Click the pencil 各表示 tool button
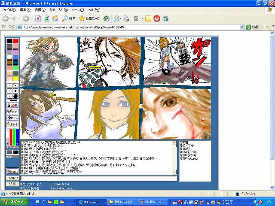This screenshot has height=206, width=275. point(12,124)
